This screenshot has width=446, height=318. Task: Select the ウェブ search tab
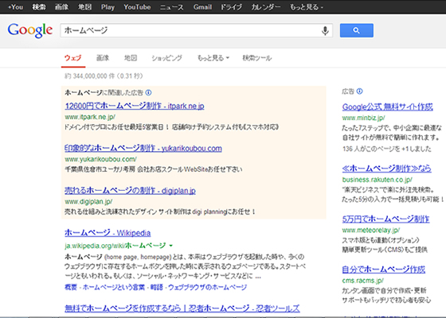pos(73,58)
